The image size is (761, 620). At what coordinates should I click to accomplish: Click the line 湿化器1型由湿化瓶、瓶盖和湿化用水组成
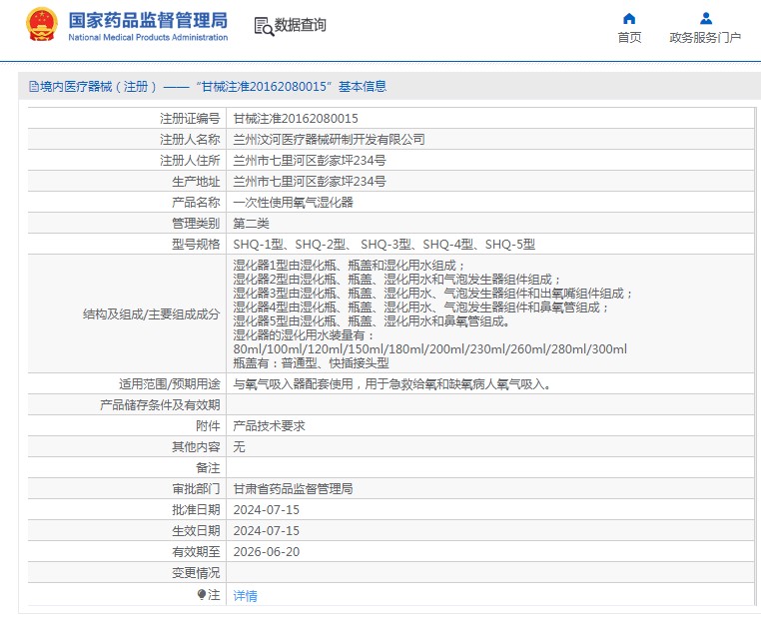(x=349, y=266)
